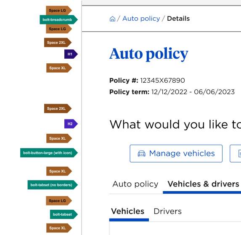241x235 pixels.
Task: Click the Details breadcrumb item
Action: 178,19
